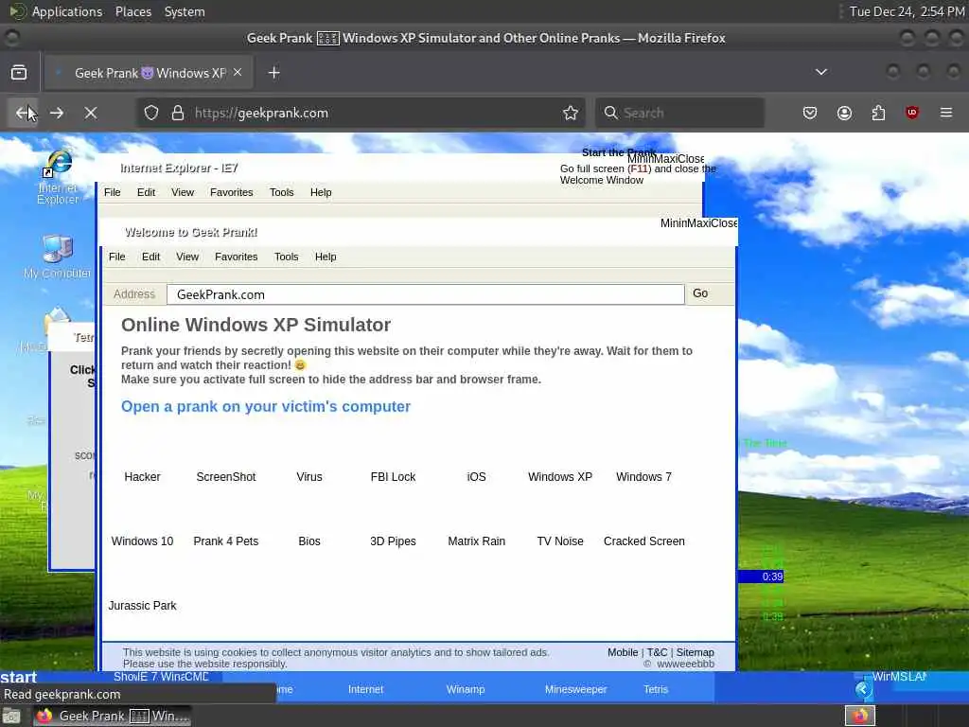Screen dimensions: 969x727
Task: Open Edit menu in Welcome window
Action: tap(150, 257)
